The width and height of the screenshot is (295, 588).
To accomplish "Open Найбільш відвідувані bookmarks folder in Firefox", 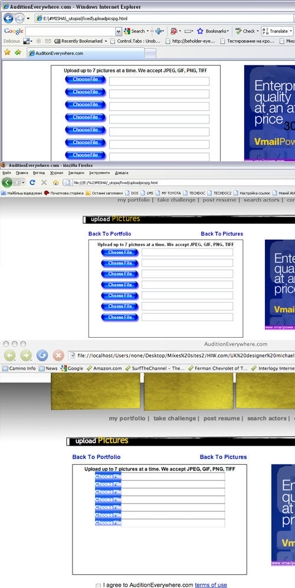I will coord(21,193).
